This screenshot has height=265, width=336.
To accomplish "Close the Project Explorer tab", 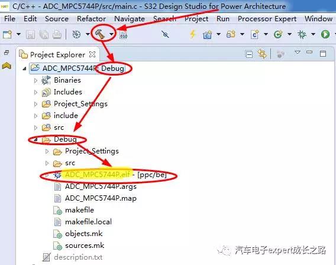I will tap(92, 54).
